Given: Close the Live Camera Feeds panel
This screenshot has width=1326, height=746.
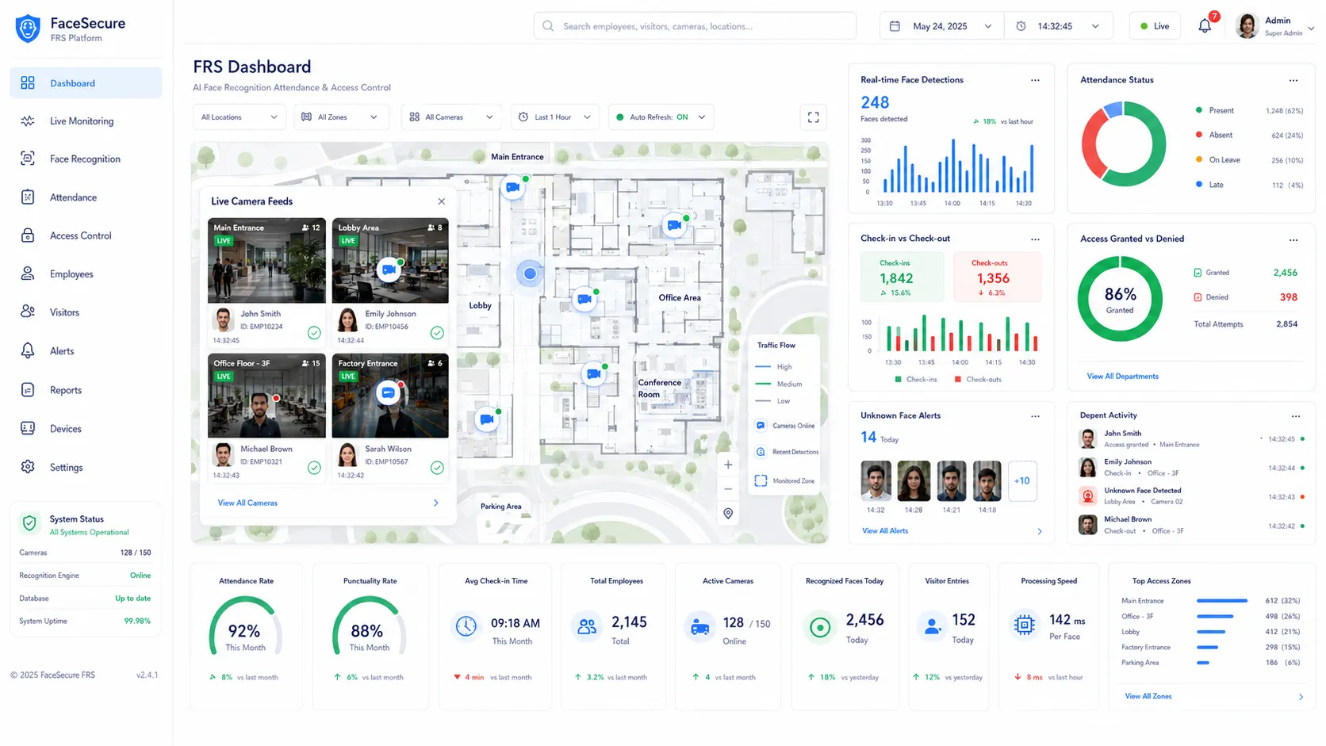Looking at the screenshot, I should click(x=442, y=201).
